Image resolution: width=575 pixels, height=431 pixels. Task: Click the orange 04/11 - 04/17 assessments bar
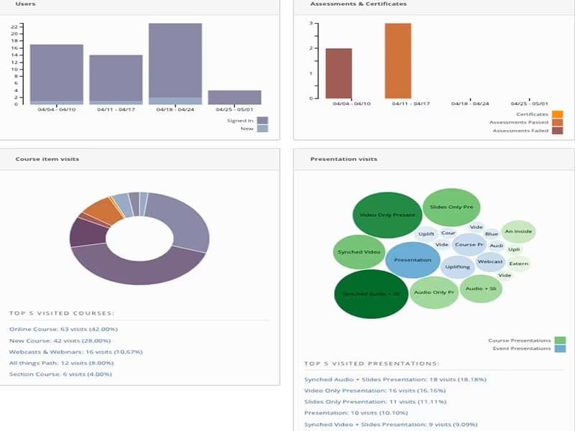tap(398, 61)
